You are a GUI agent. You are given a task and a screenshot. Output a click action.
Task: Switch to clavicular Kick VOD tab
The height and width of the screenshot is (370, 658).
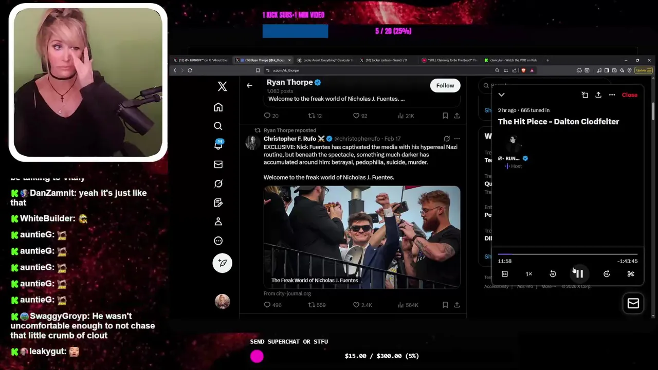[x=510, y=60]
